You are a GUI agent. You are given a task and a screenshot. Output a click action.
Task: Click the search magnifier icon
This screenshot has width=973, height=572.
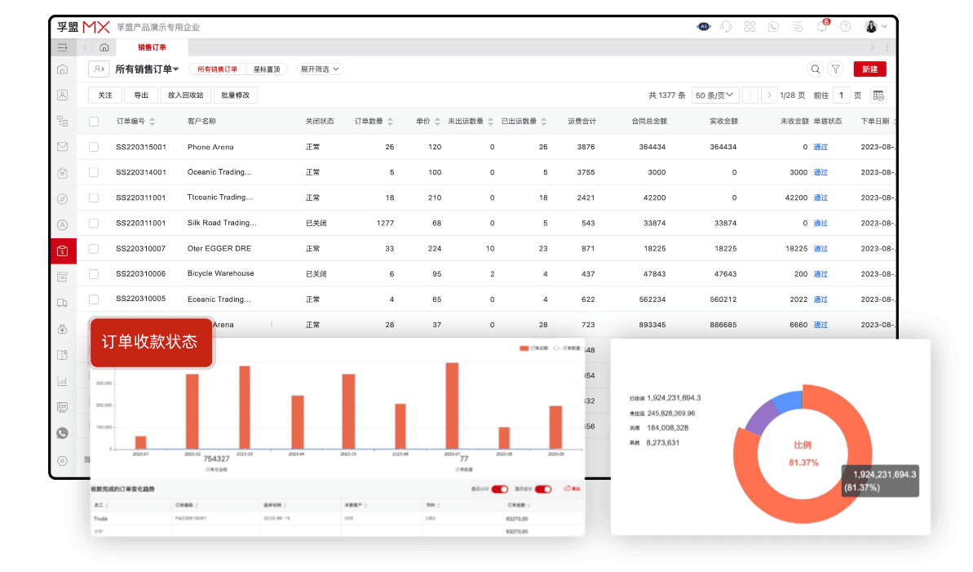(815, 69)
